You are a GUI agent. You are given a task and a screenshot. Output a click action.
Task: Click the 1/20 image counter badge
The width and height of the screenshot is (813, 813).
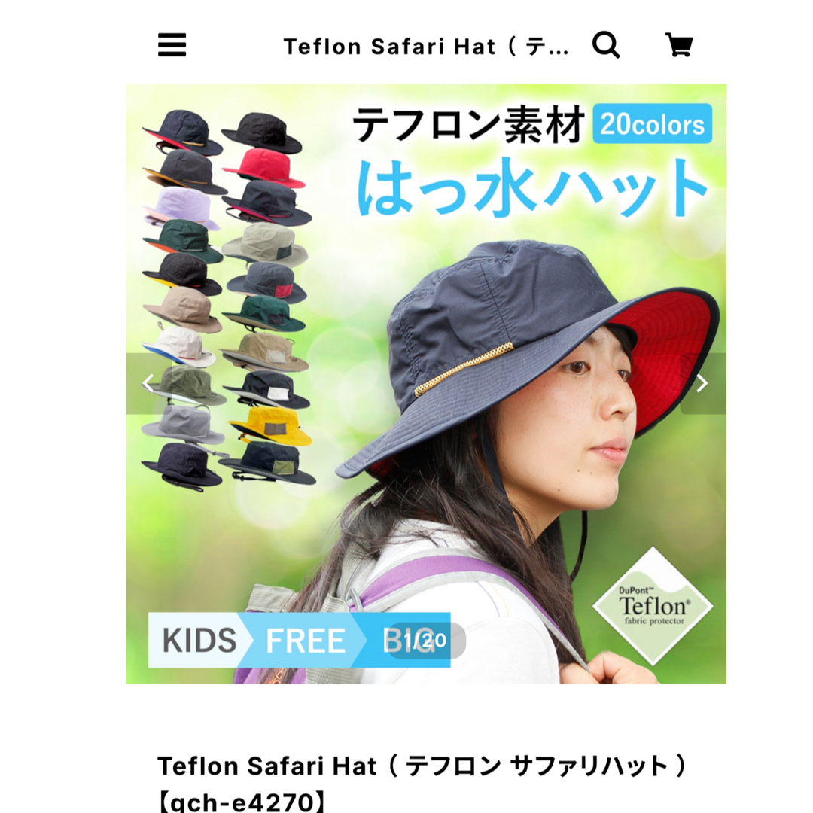(x=425, y=641)
